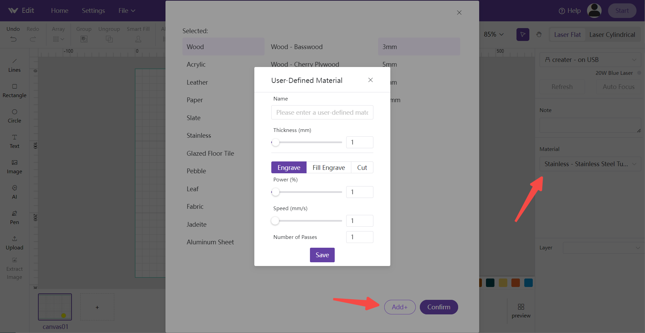The image size is (645, 333).
Task: Expand the Stainless Steel material dropdown
Action: [590, 164]
